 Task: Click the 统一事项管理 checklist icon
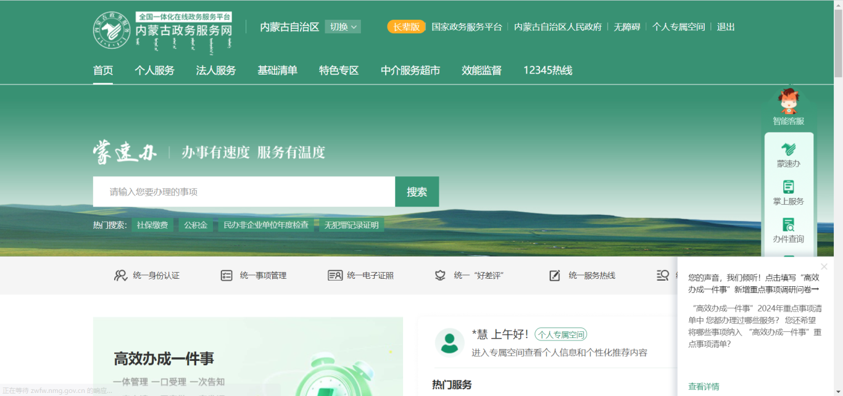coord(226,275)
